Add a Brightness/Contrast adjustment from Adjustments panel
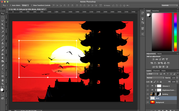 [153, 59]
